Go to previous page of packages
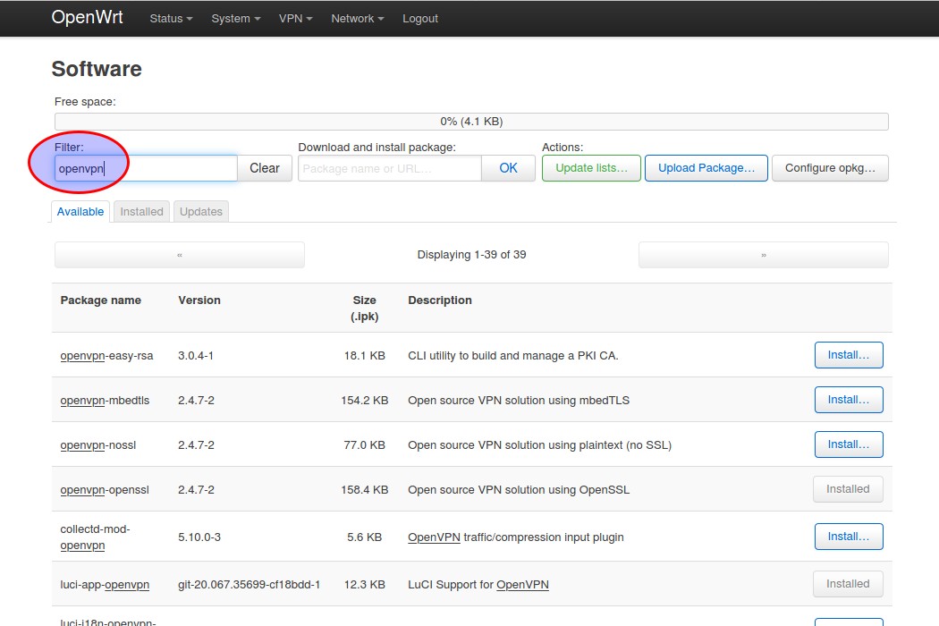Image resolution: width=939 pixels, height=626 pixels. coord(180,255)
